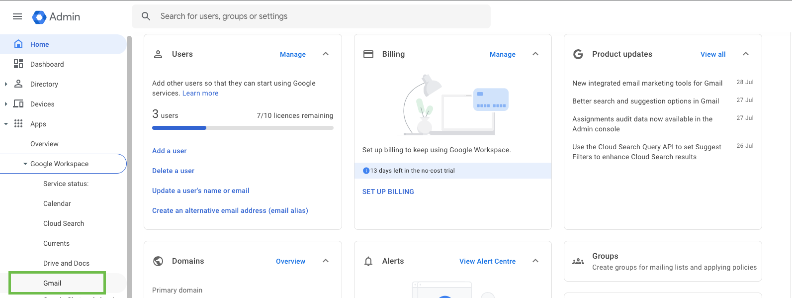The image size is (792, 298).
Task: Click the sidebar vertical scrollbar
Action: tap(129, 167)
